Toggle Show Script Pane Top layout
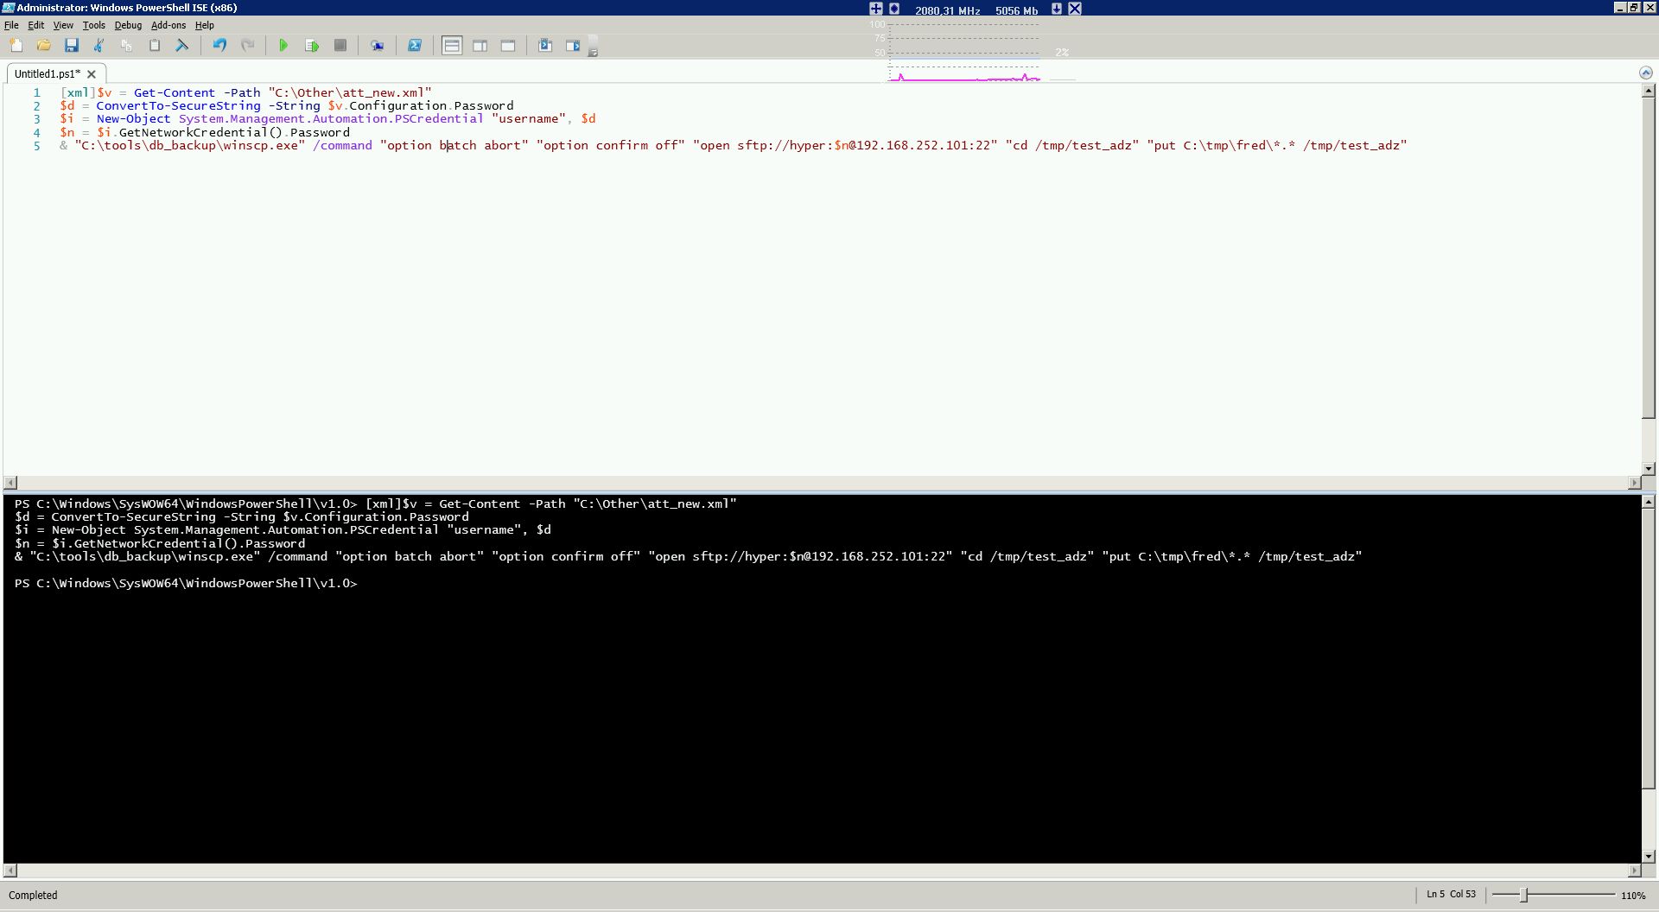The height and width of the screenshot is (912, 1659). (452, 46)
